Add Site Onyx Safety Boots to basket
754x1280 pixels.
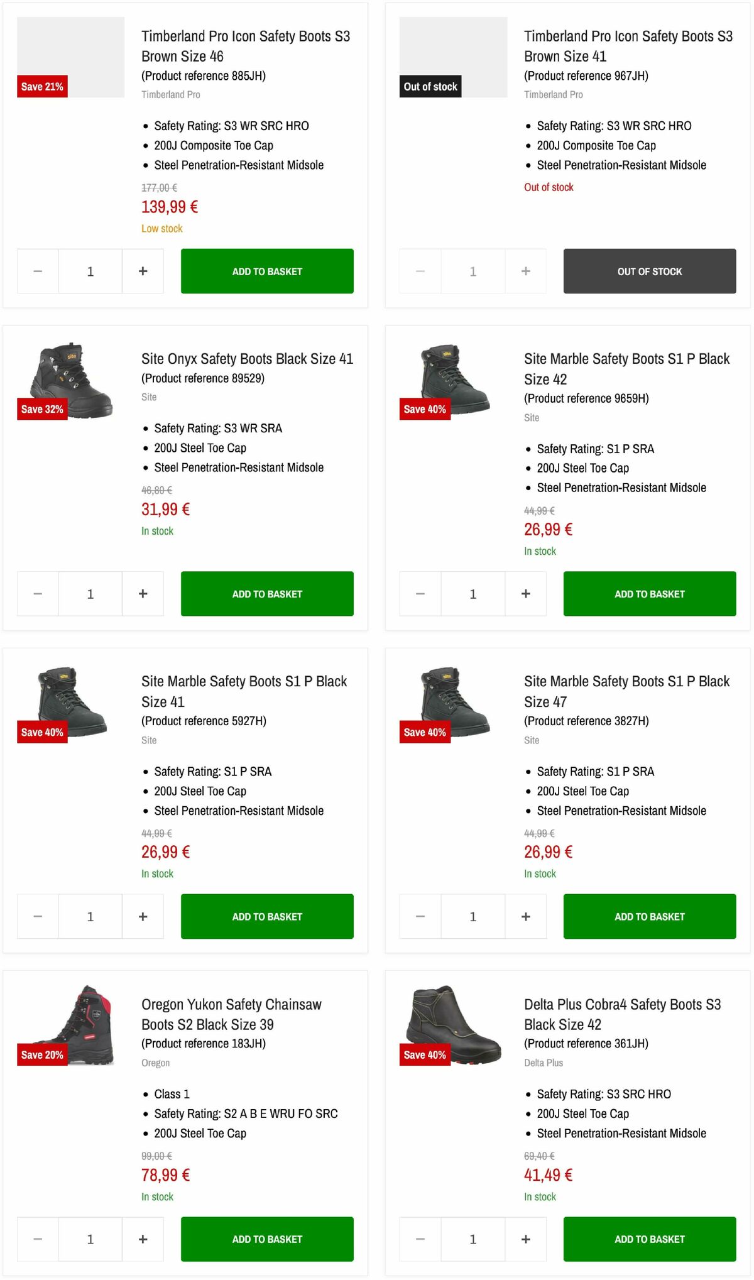pos(266,593)
